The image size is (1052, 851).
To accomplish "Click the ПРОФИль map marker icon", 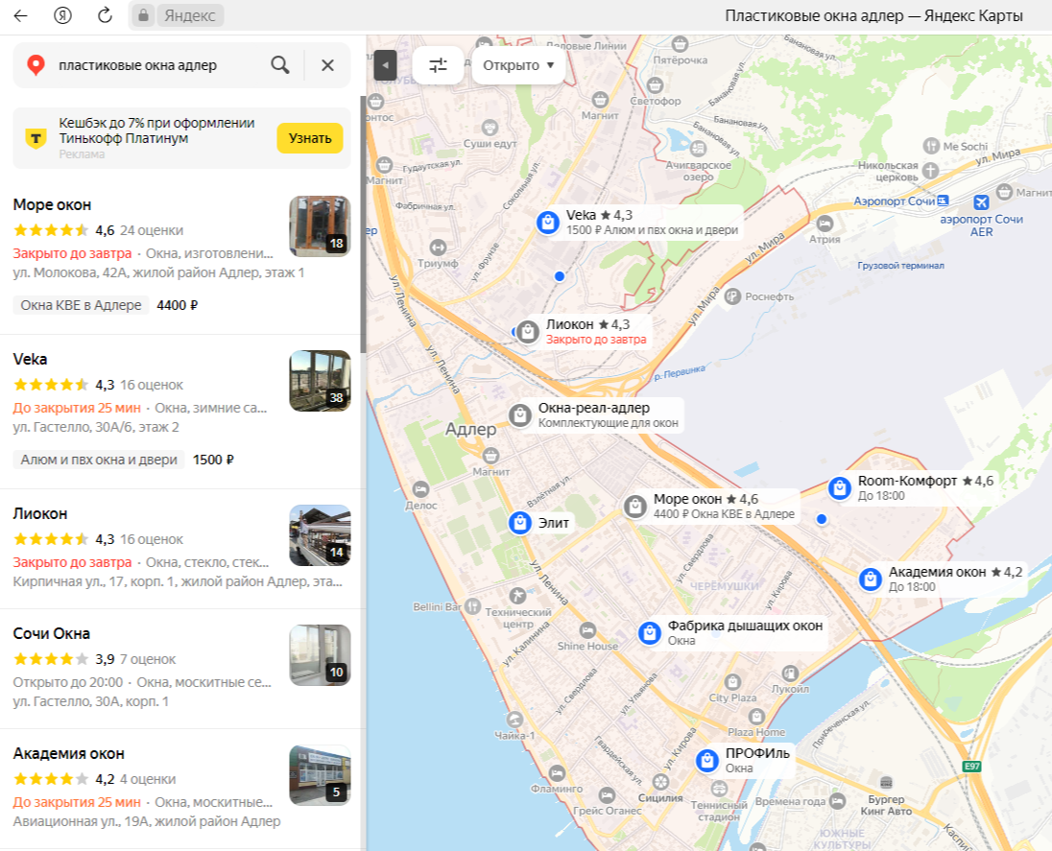I will pos(707,761).
